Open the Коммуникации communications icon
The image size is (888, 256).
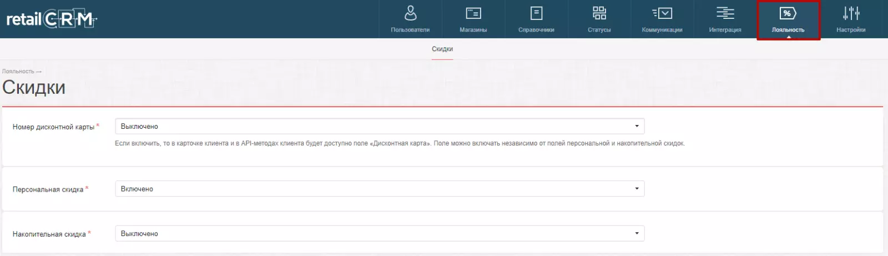(662, 13)
